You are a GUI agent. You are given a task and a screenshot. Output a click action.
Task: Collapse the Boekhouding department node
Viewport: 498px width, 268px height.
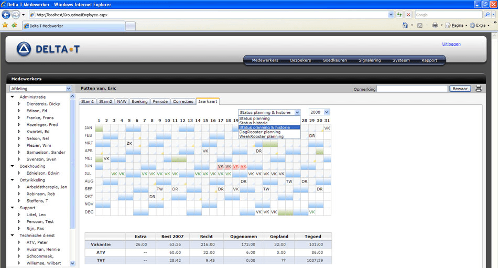pyautogui.click(x=13, y=166)
